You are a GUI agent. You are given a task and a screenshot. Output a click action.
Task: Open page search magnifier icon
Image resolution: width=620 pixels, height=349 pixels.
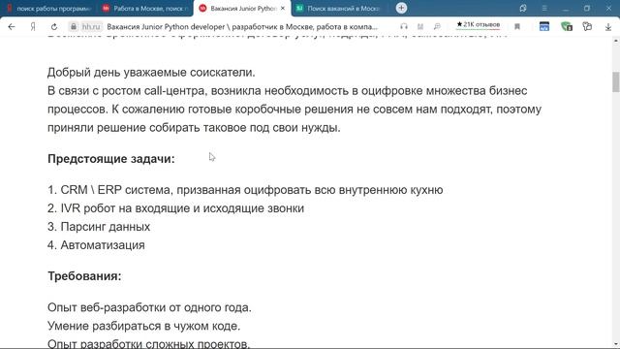[x=437, y=26]
